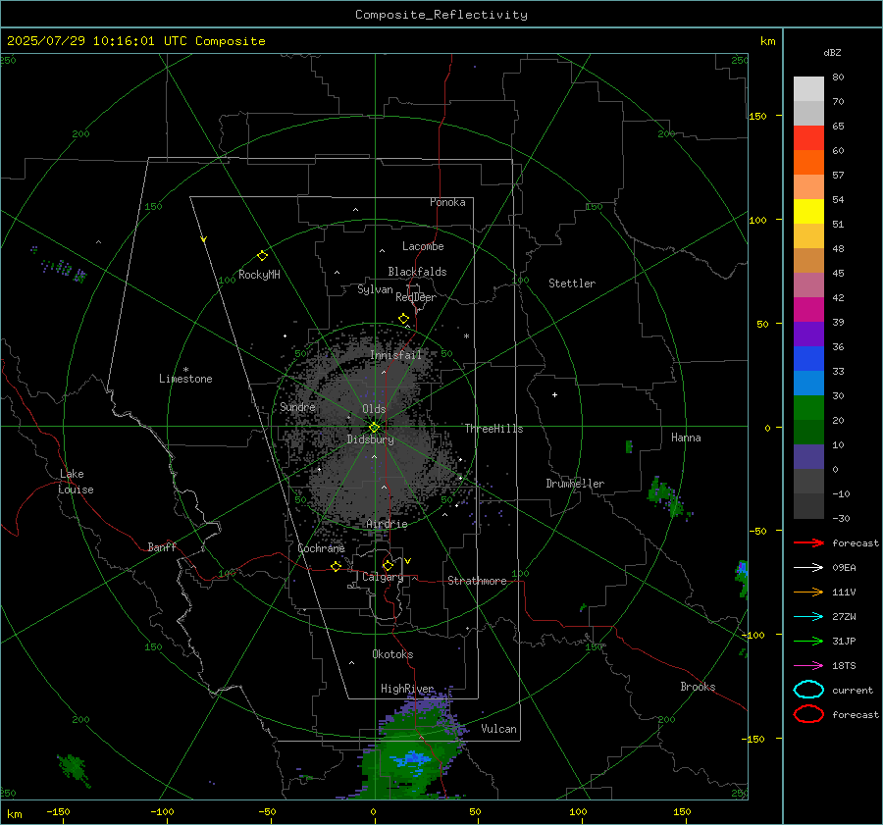Click the red forecast arrow in the legend
Screen dimensions: 883x825
(x=808, y=542)
